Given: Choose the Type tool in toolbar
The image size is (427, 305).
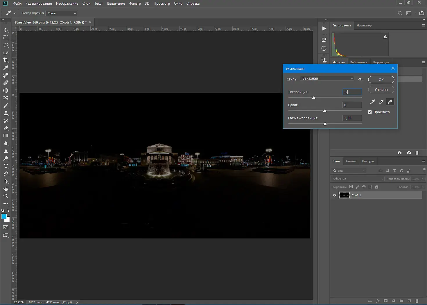Looking at the screenshot, I should [6, 166].
